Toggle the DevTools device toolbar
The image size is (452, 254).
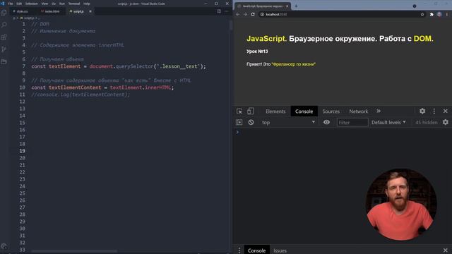pos(251,111)
